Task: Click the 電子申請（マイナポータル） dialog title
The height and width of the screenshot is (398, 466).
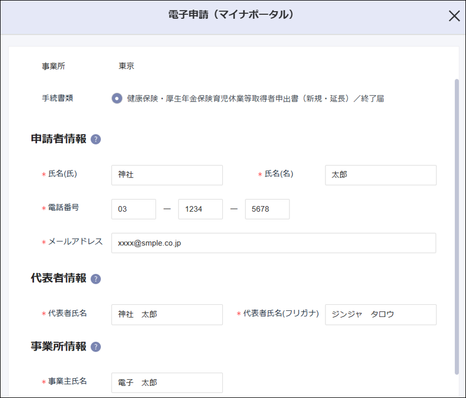Action: click(231, 14)
